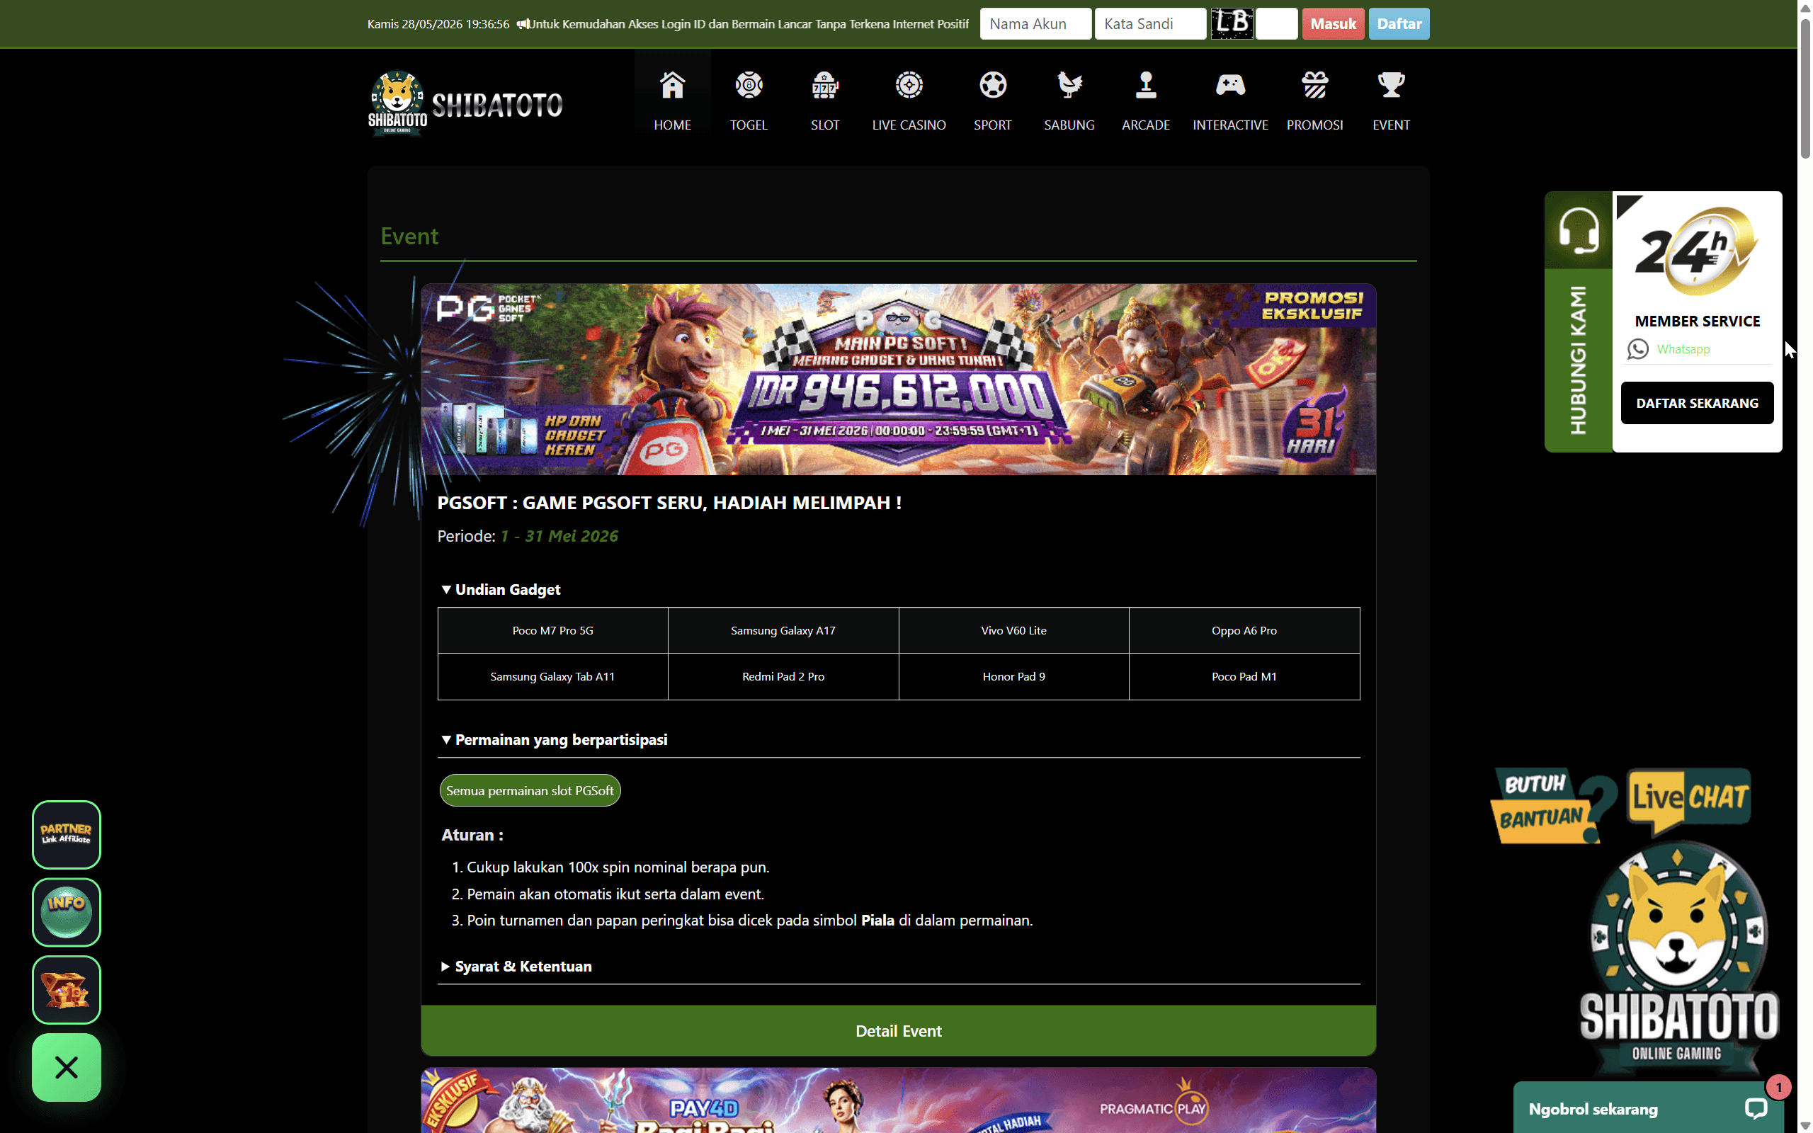The height and width of the screenshot is (1133, 1813).
Task: Open the LIVE CASINO chip icon
Action: (909, 86)
